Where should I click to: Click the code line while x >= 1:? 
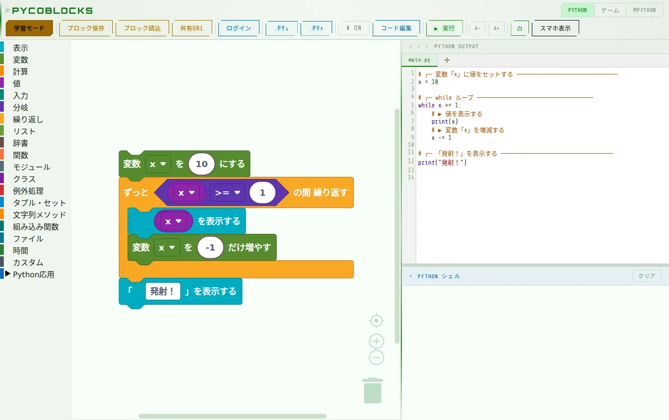440,105
